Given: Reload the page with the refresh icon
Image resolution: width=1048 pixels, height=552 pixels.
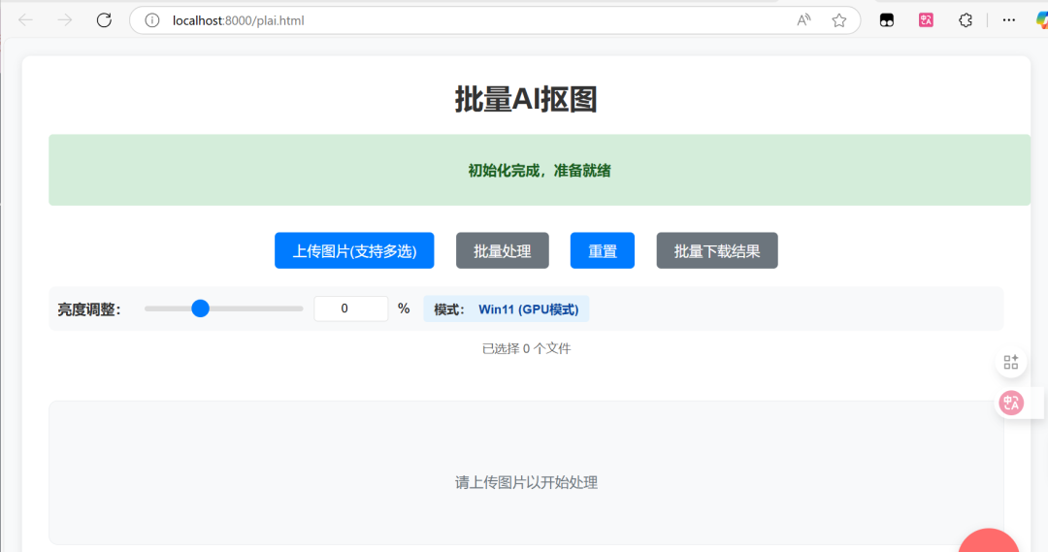Looking at the screenshot, I should 104,20.
